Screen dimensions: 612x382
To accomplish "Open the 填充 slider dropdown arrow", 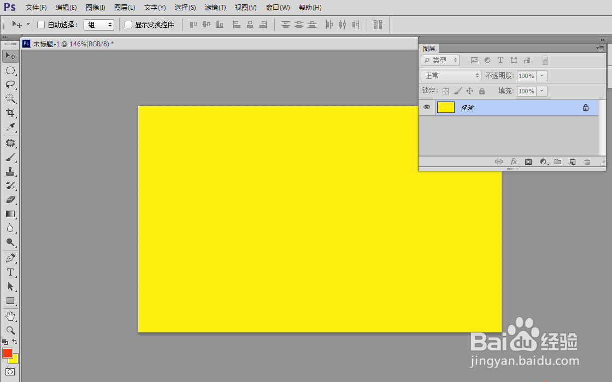I will coord(542,91).
